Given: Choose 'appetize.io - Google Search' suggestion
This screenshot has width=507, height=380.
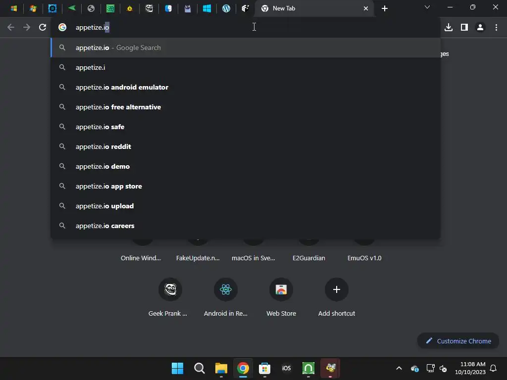Looking at the screenshot, I should pyautogui.click(x=246, y=47).
